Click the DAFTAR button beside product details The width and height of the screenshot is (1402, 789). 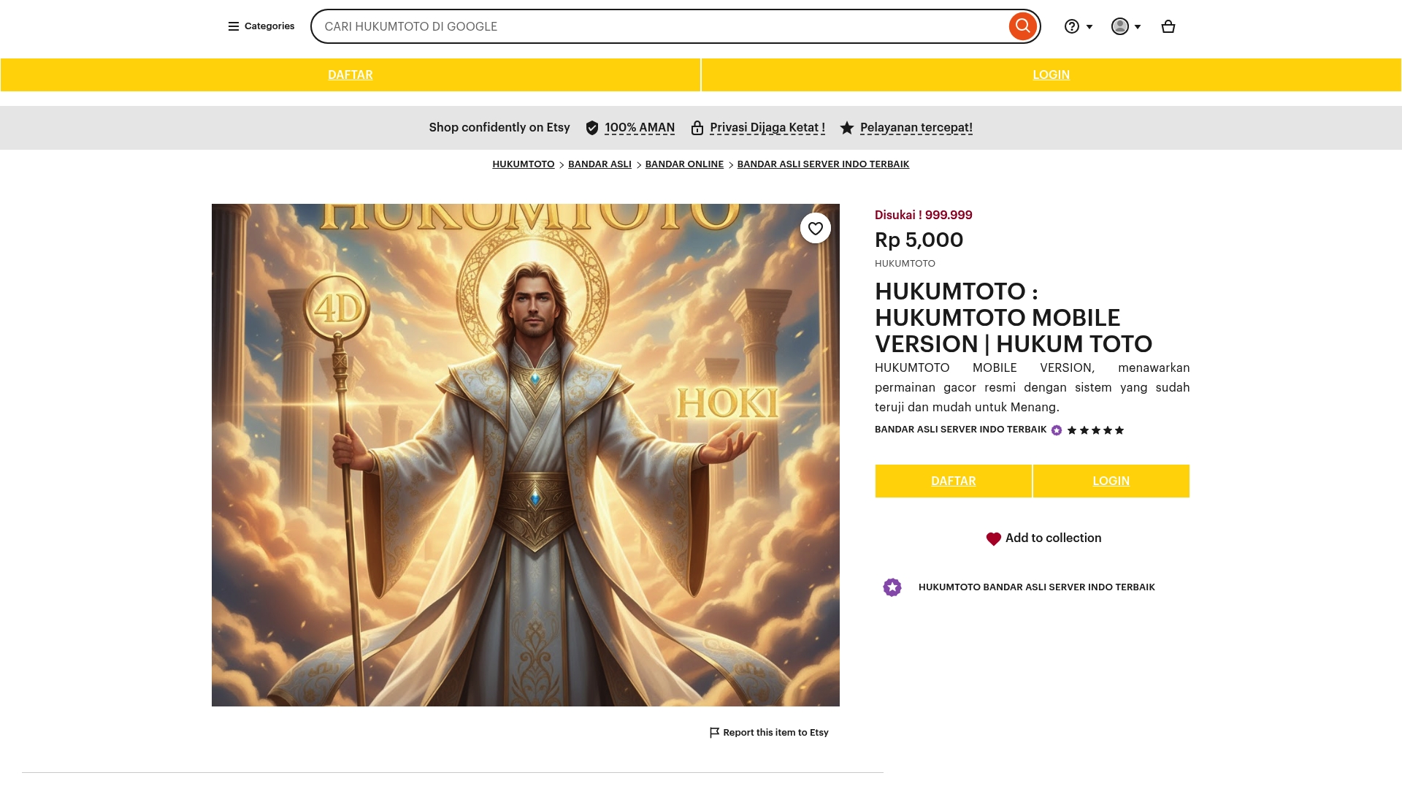pyautogui.click(x=953, y=481)
